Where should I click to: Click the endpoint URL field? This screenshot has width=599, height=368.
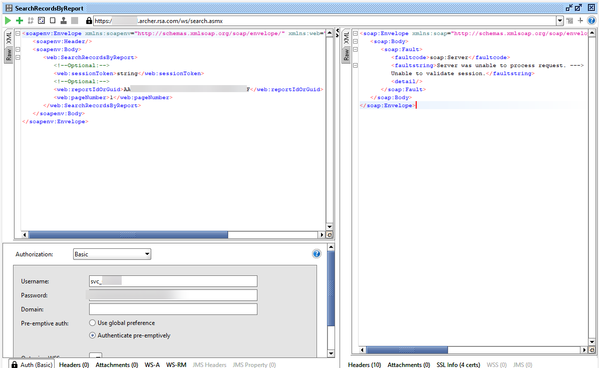[325, 21]
